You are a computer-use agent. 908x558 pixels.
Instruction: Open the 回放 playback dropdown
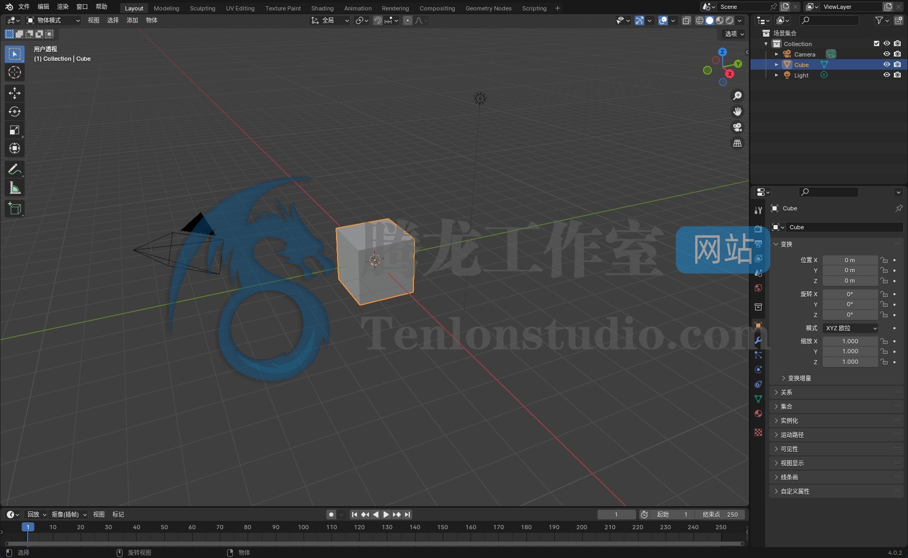coord(37,515)
